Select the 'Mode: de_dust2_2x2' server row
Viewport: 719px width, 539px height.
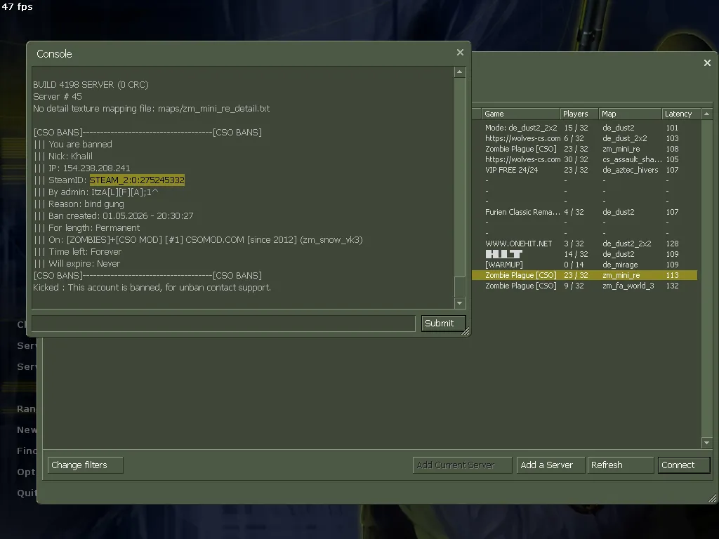coord(585,128)
